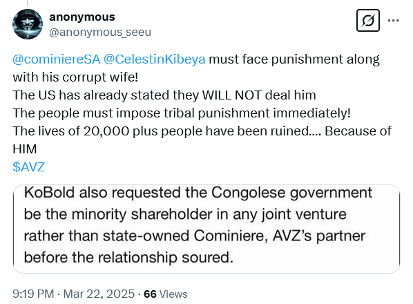Open the three-dot more options menu
413x304 pixels.
coord(393,20)
